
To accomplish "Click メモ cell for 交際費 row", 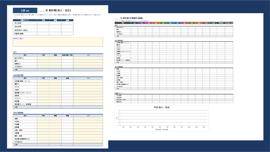I will click(x=88, y=133).
